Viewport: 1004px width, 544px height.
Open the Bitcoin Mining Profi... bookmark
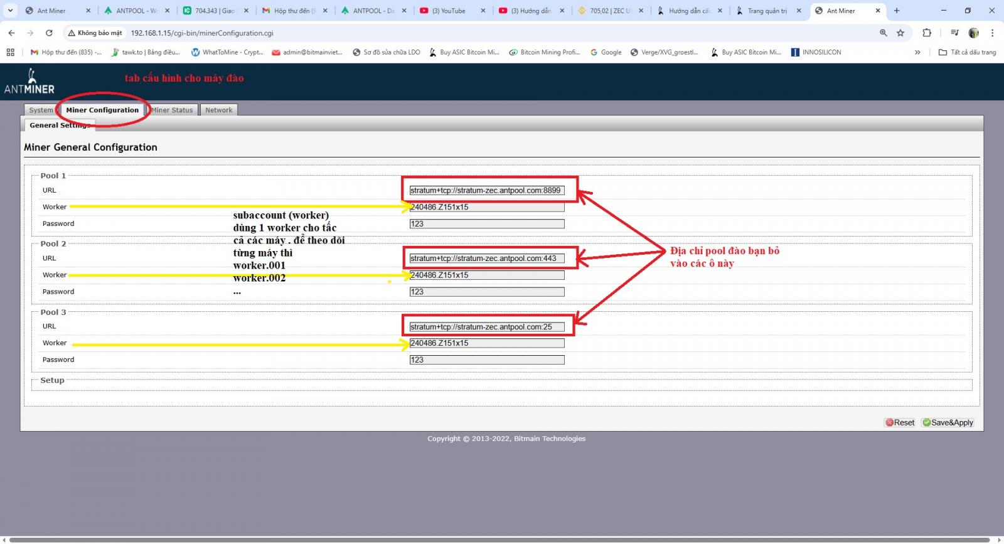coord(545,52)
